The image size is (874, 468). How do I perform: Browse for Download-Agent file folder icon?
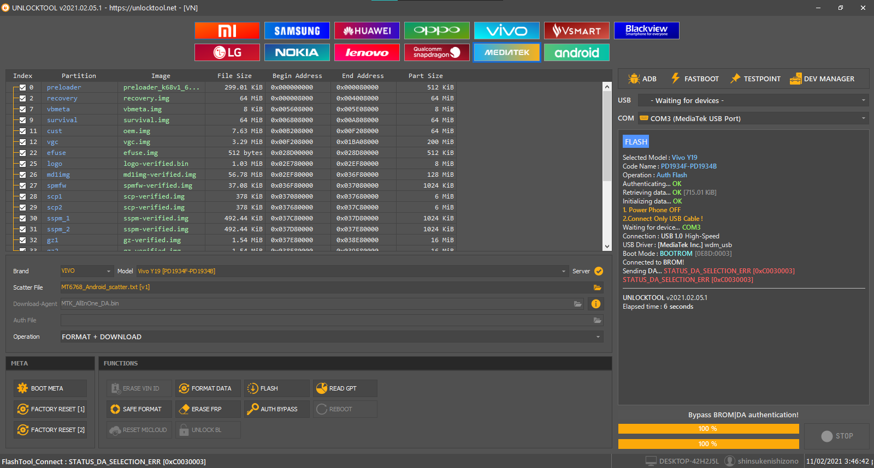click(577, 304)
